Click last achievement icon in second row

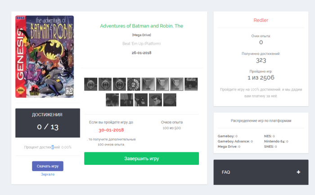170,100
